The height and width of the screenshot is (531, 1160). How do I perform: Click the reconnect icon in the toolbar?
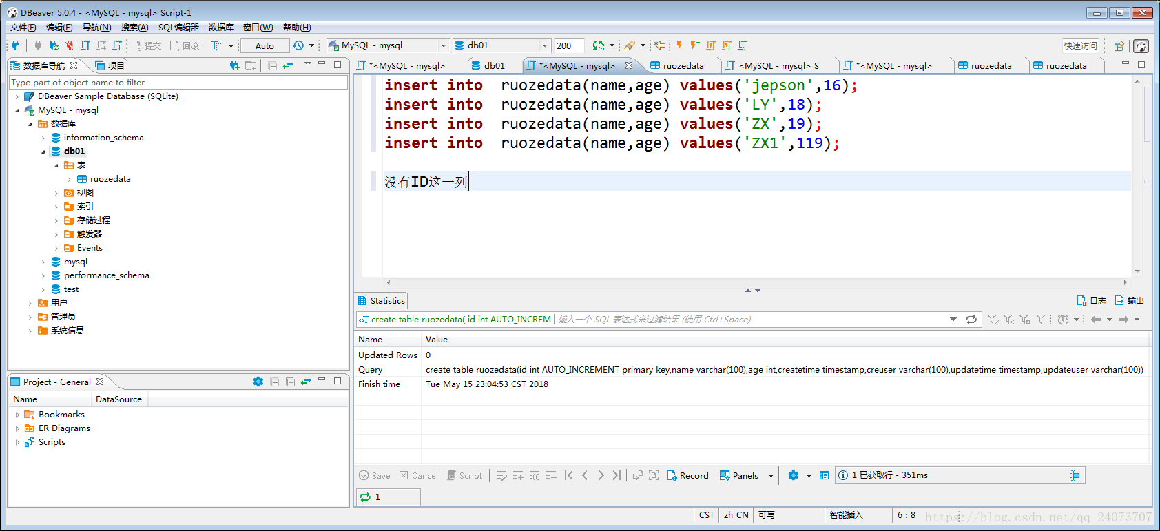[54, 45]
